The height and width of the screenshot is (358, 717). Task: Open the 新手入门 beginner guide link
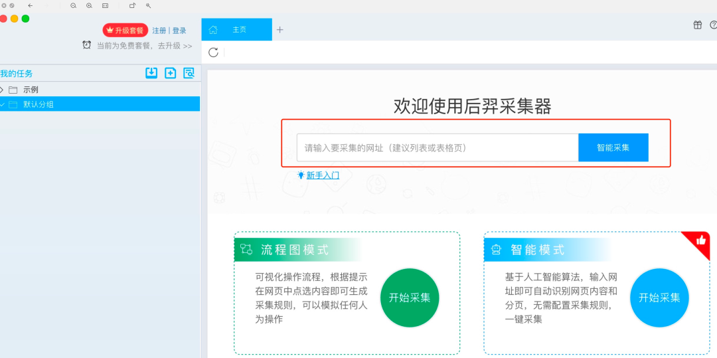323,175
